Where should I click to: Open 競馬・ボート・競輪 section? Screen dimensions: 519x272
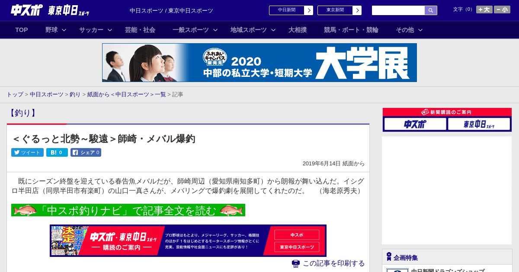[351, 30]
